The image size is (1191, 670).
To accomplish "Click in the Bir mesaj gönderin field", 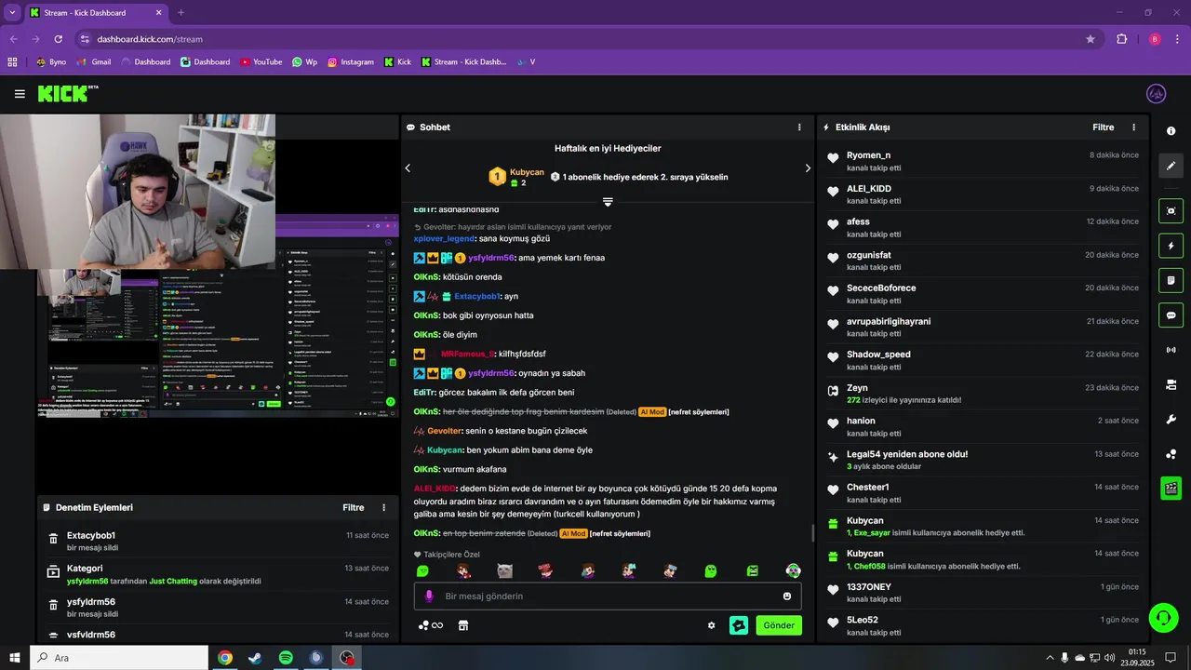I will (608, 596).
